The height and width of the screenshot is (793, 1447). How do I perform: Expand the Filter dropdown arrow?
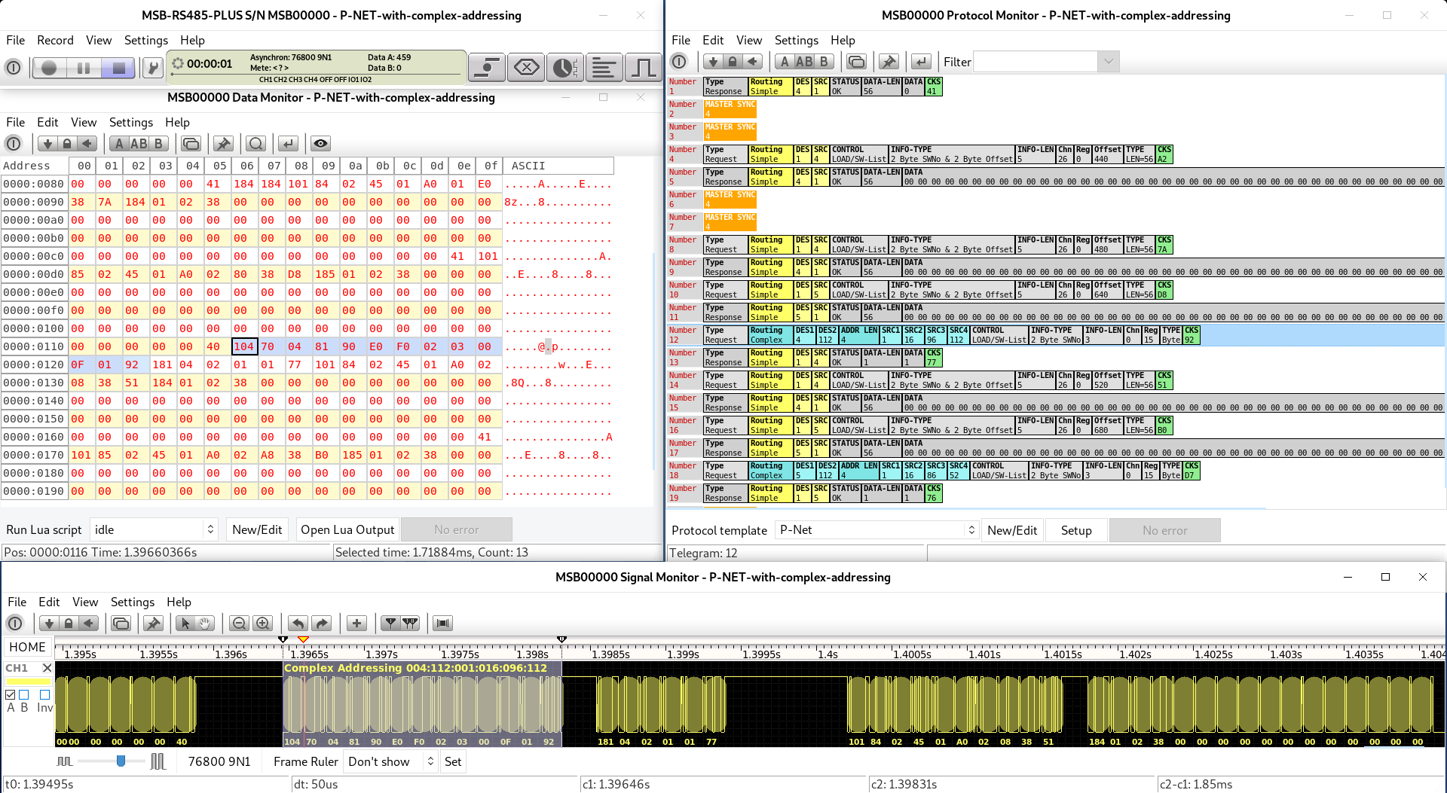click(1108, 62)
